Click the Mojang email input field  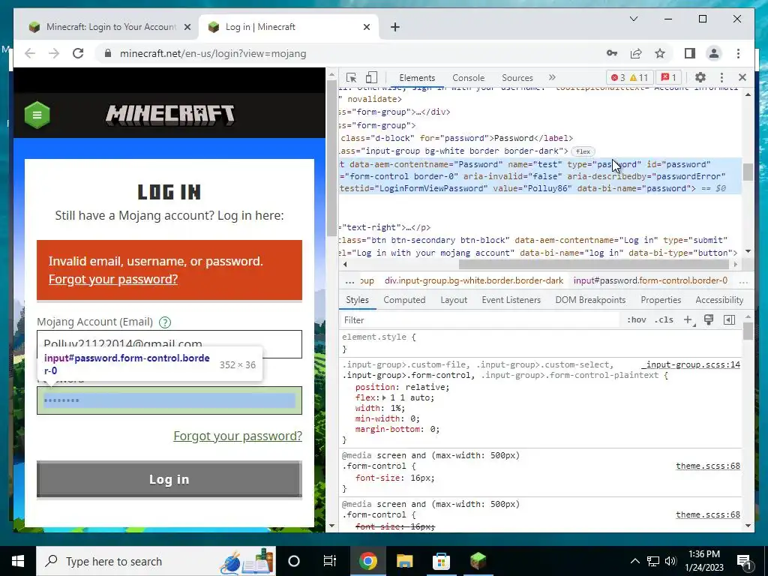click(169, 343)
